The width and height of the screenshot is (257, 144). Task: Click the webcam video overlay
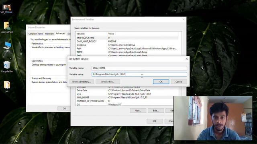213,118
